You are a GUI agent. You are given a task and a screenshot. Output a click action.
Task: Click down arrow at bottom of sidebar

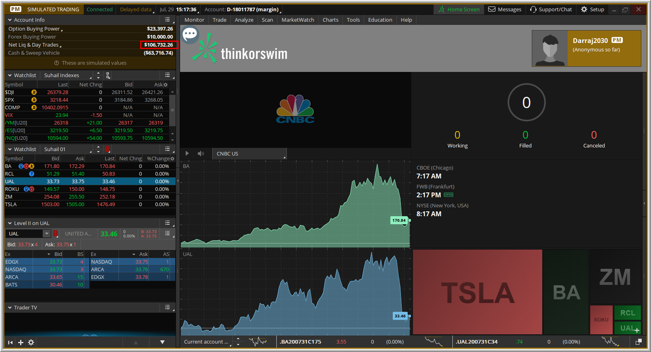(x=162, y=342)
